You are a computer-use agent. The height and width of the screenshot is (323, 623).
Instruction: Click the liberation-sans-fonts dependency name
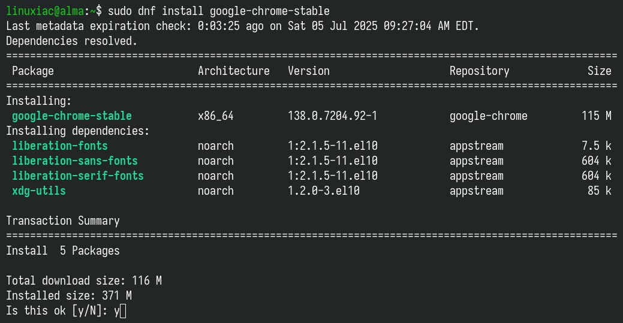[x=75, y=161]
